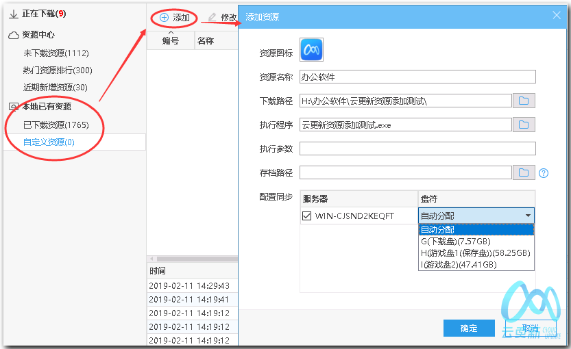Browse folder for download path
Viewport: 571px width, 349px height.
[524, 101]
